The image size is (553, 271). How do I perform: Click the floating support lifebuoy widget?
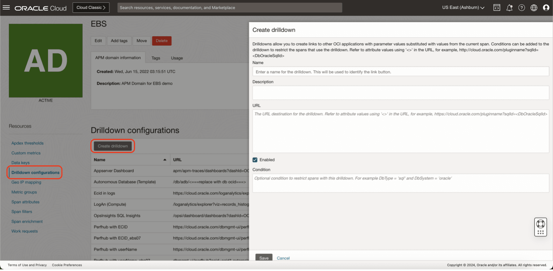coord(541,227)
